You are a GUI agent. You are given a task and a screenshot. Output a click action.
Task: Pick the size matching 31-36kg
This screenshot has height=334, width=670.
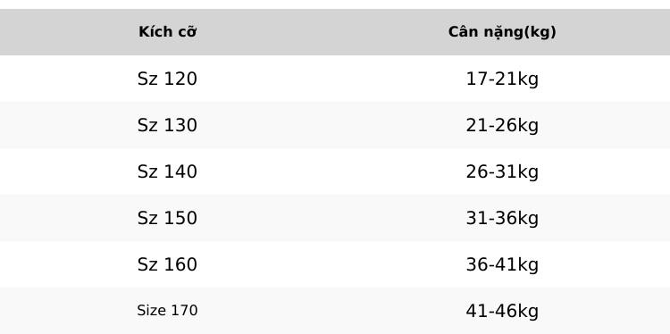click(168, 218)
